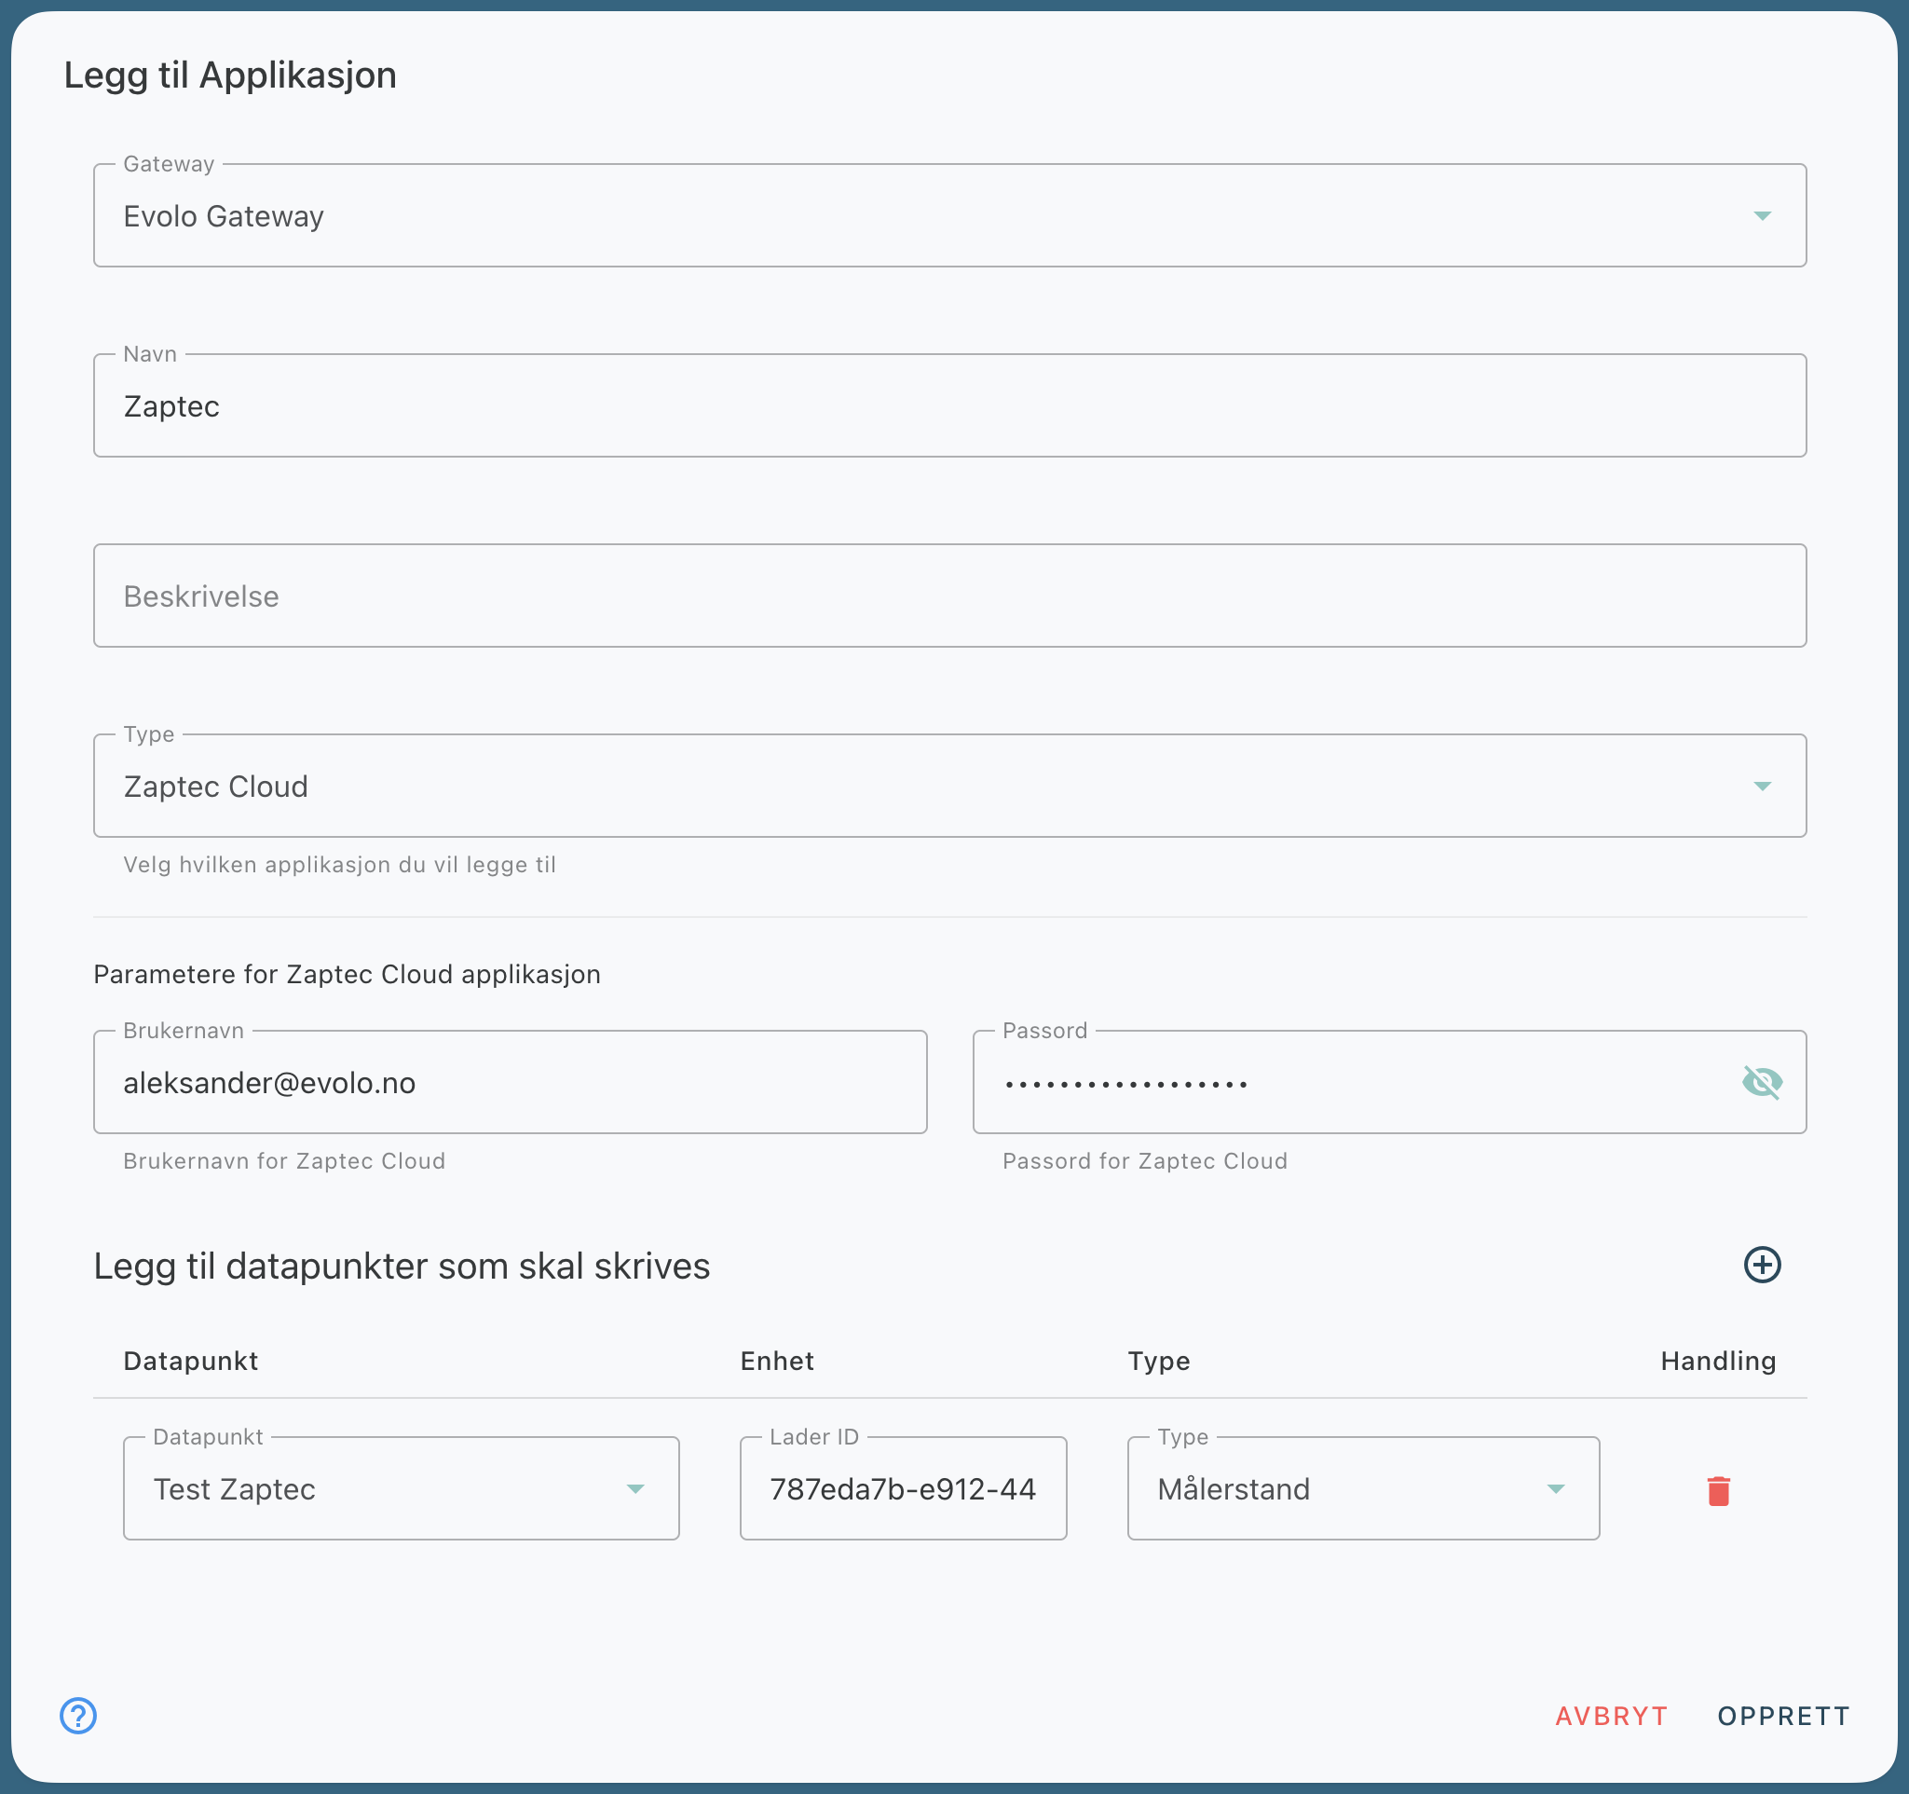Open the Zaptec Cloud type dropdown

(x=1761, y=787)
